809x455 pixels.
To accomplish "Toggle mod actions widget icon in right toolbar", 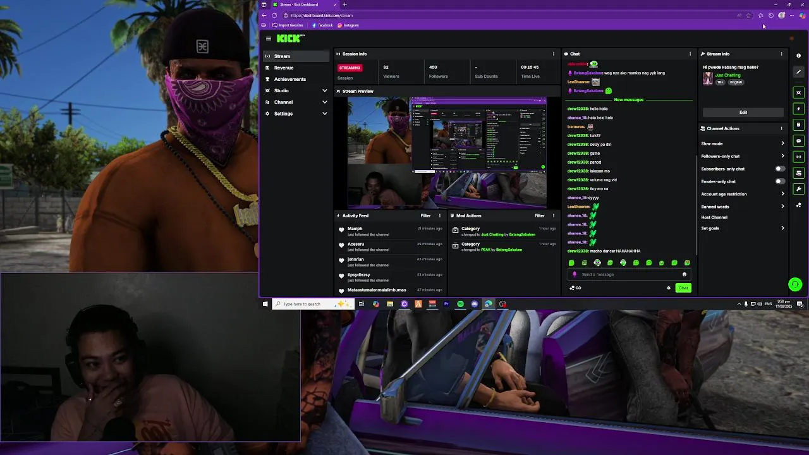I will coord(799,125).
